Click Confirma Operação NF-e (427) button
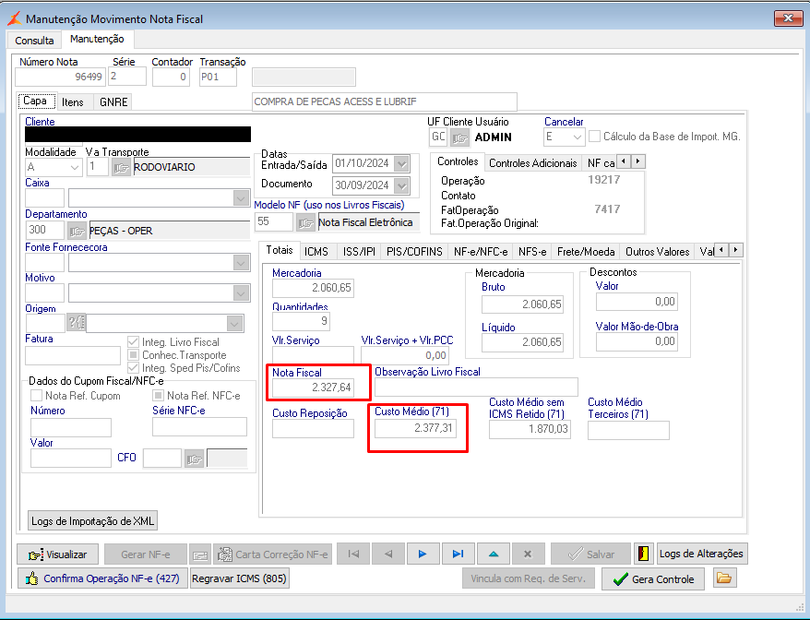This screenshot has width=810, height=620. (101, 578)
